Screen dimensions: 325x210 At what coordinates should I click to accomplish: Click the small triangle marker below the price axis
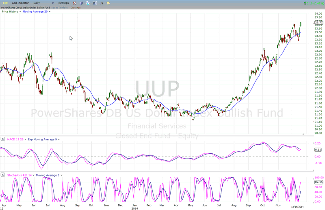click(303, 134)
